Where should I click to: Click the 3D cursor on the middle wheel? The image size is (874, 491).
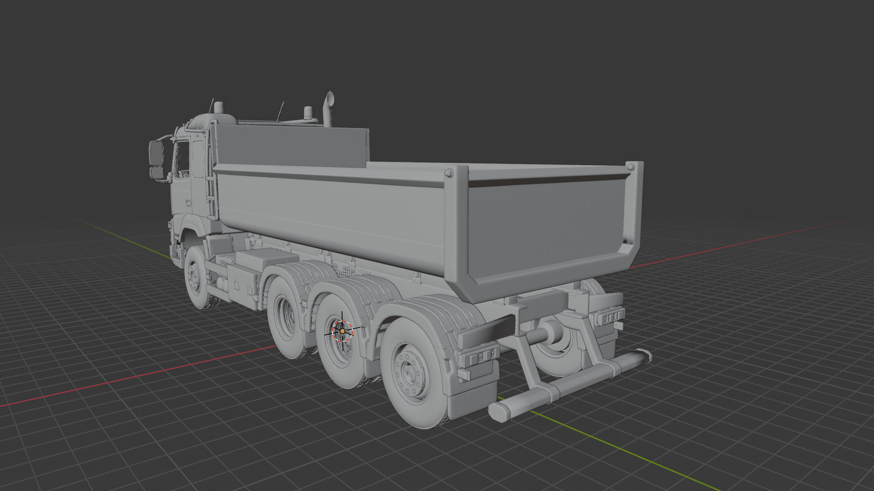[x=342, y=331]
